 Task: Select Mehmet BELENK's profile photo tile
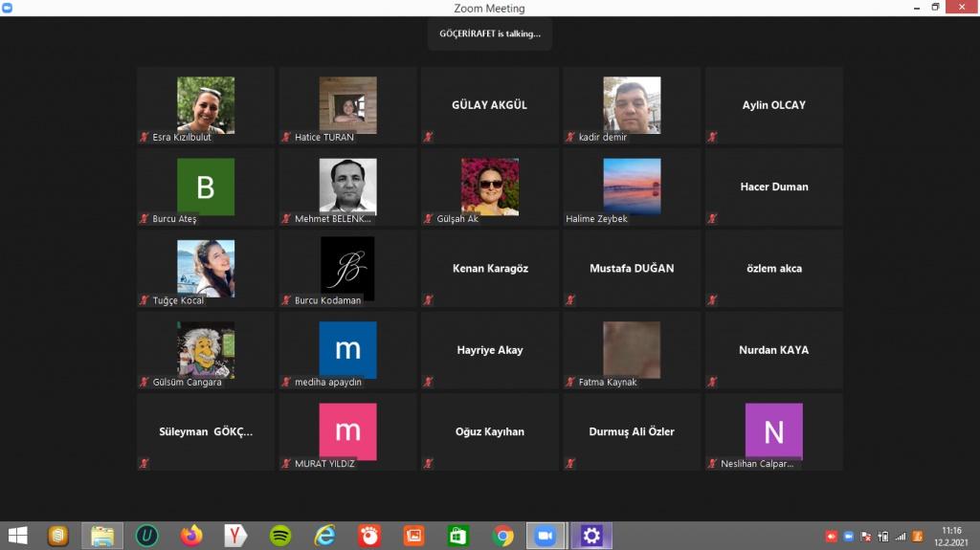coord(347,187)
